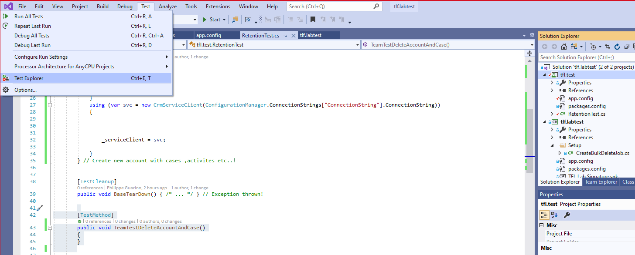The height and width of the screenshot is (255, 635).
Task: Collapse the using block at line 26
Action: coord(50,105)
